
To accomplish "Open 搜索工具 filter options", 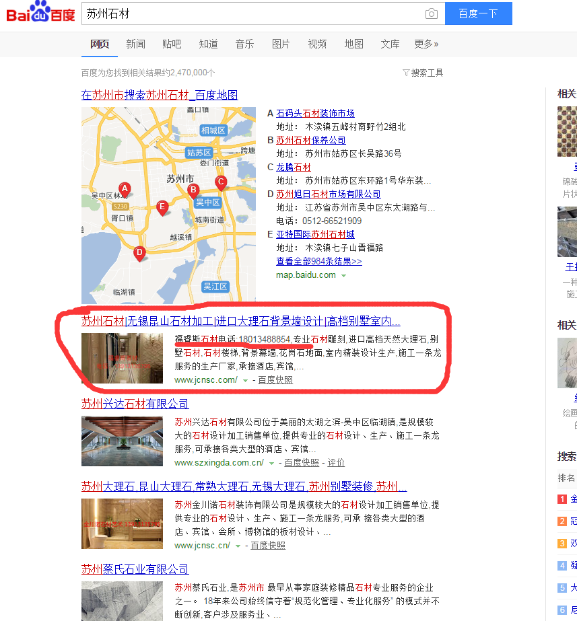I will (423, 73).
